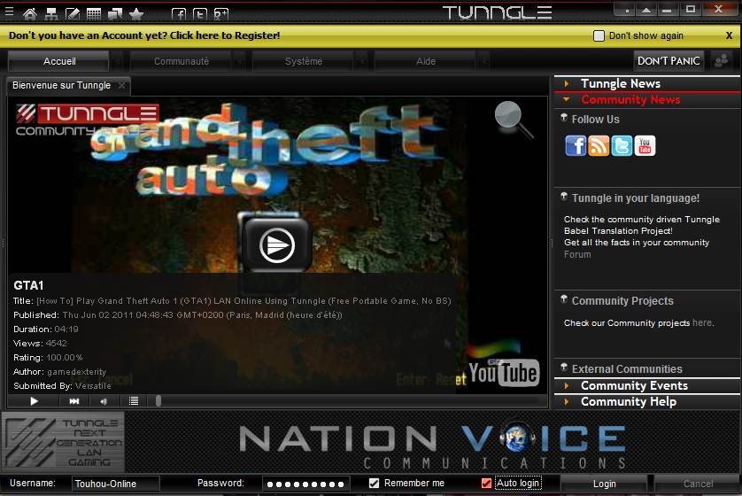This screenshot has width=742, height=496.
Task: Click the DON'T PANIC button
Action: pos(669,60)
